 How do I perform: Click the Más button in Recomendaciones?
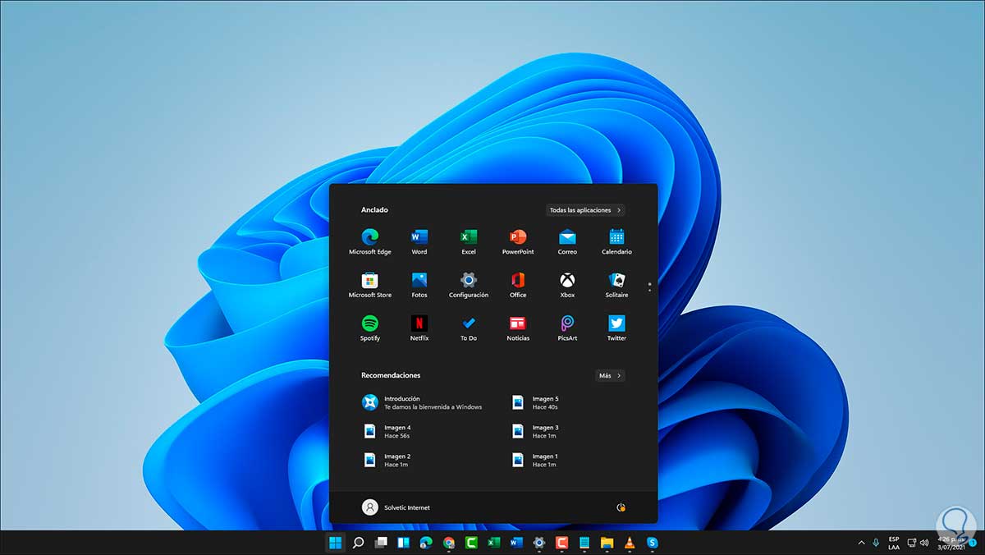610,375
